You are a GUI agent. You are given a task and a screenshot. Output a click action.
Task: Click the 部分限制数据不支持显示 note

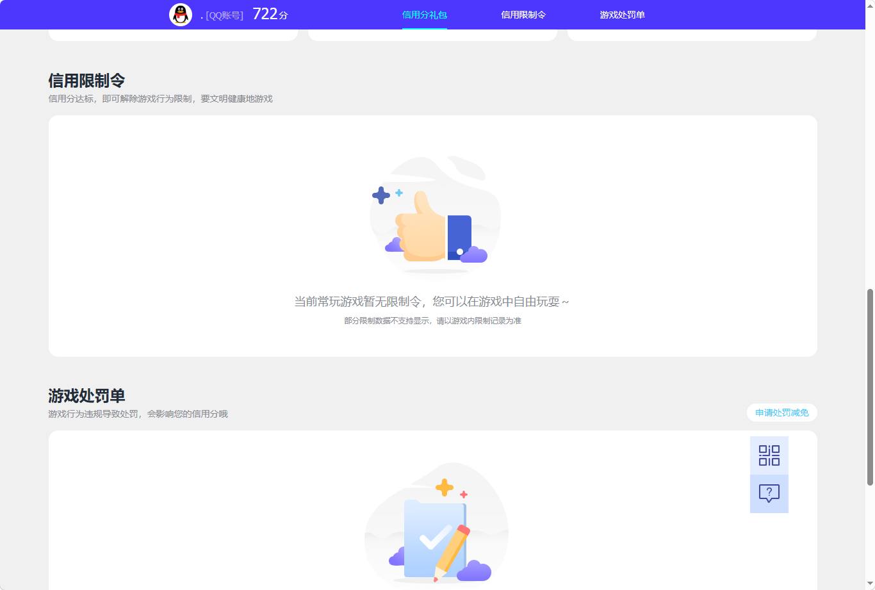pyautogui.click(x=432, y=321)
